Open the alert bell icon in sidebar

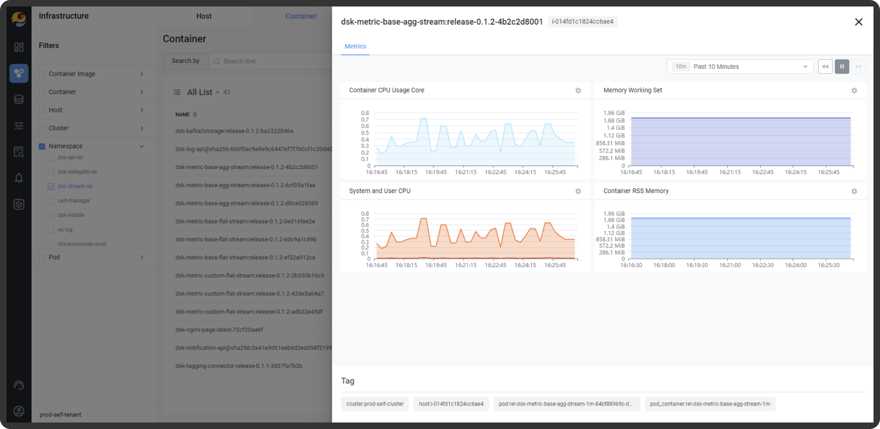pos(18,178)
